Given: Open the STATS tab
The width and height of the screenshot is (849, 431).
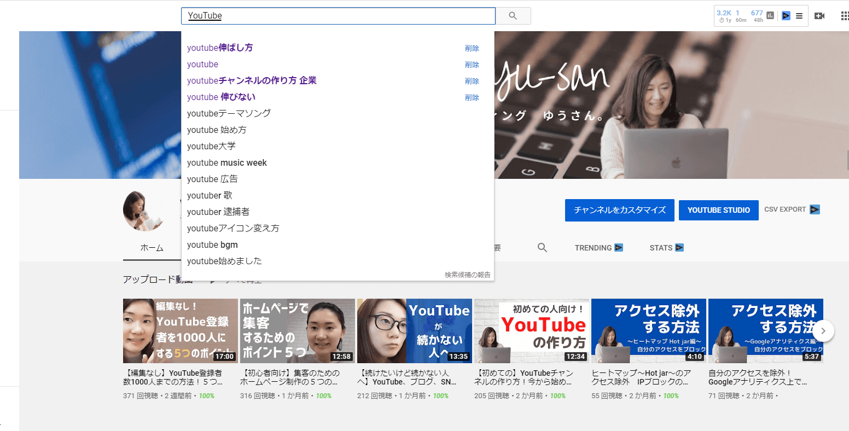Looking at the screenshot, I should [x=661, y=248].
